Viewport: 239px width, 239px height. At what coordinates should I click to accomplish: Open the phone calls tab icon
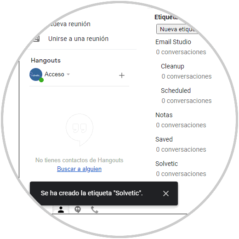point(95,210)
